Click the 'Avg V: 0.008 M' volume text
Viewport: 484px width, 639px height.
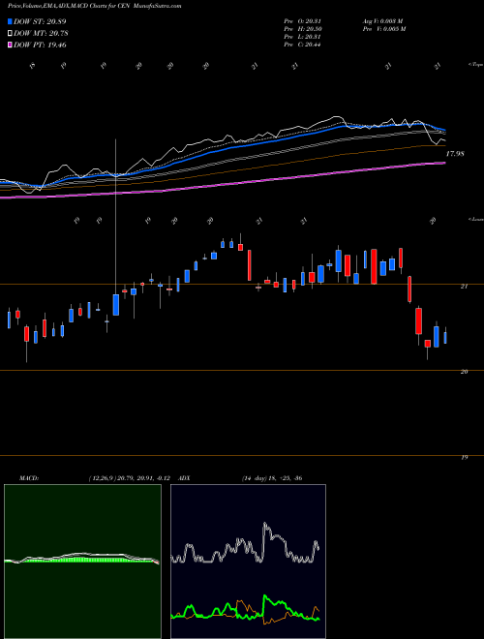click(x=383, y=21)
